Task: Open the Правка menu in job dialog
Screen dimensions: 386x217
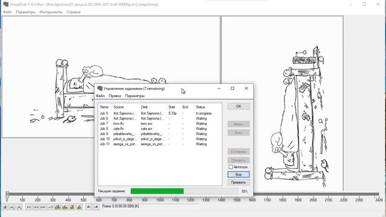Action: tap(115, 96)
